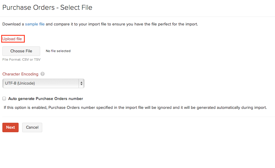Click the 'No file selected' status text
Viewport: 275px width, 168px height.
click(58, 51)
